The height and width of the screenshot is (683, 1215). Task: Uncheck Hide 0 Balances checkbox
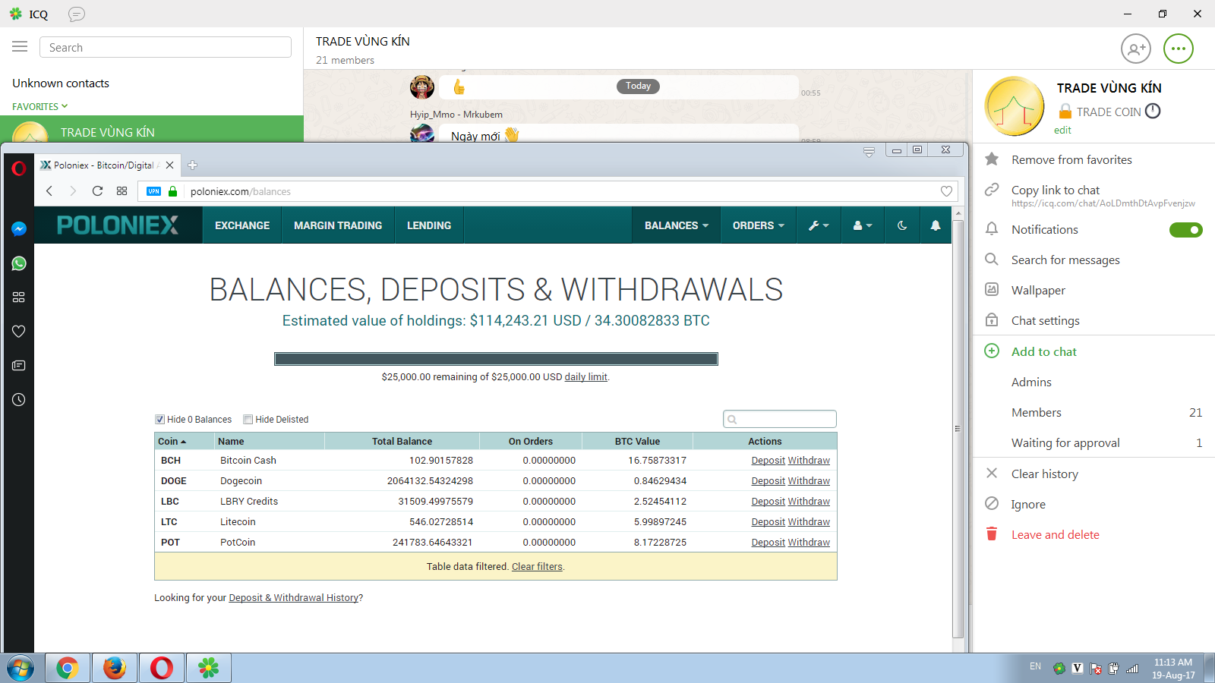160,420
